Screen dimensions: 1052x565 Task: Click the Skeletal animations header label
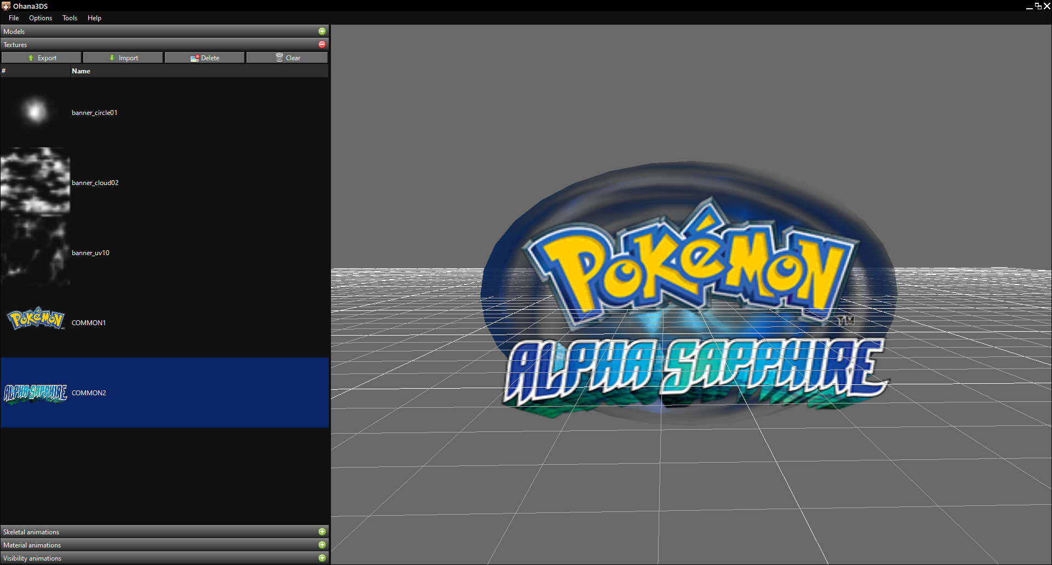click(x=31, y=532)
